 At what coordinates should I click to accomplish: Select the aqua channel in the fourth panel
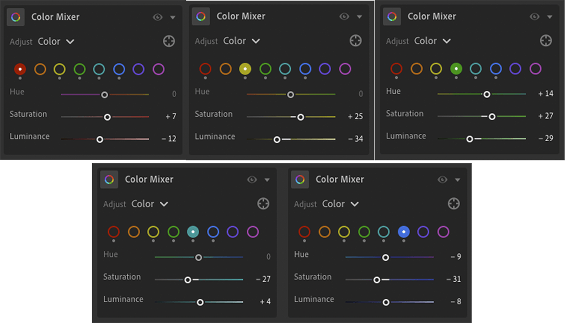point(193,232)
